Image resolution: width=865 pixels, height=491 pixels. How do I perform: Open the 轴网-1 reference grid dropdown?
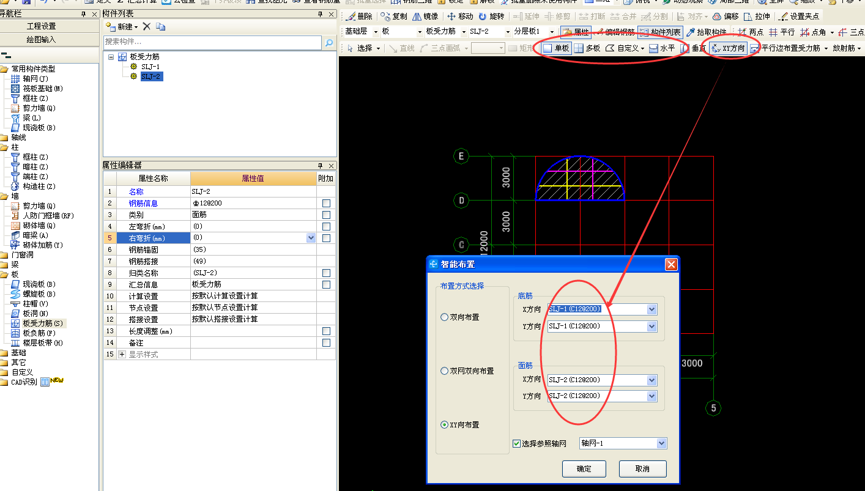[661, 443]
